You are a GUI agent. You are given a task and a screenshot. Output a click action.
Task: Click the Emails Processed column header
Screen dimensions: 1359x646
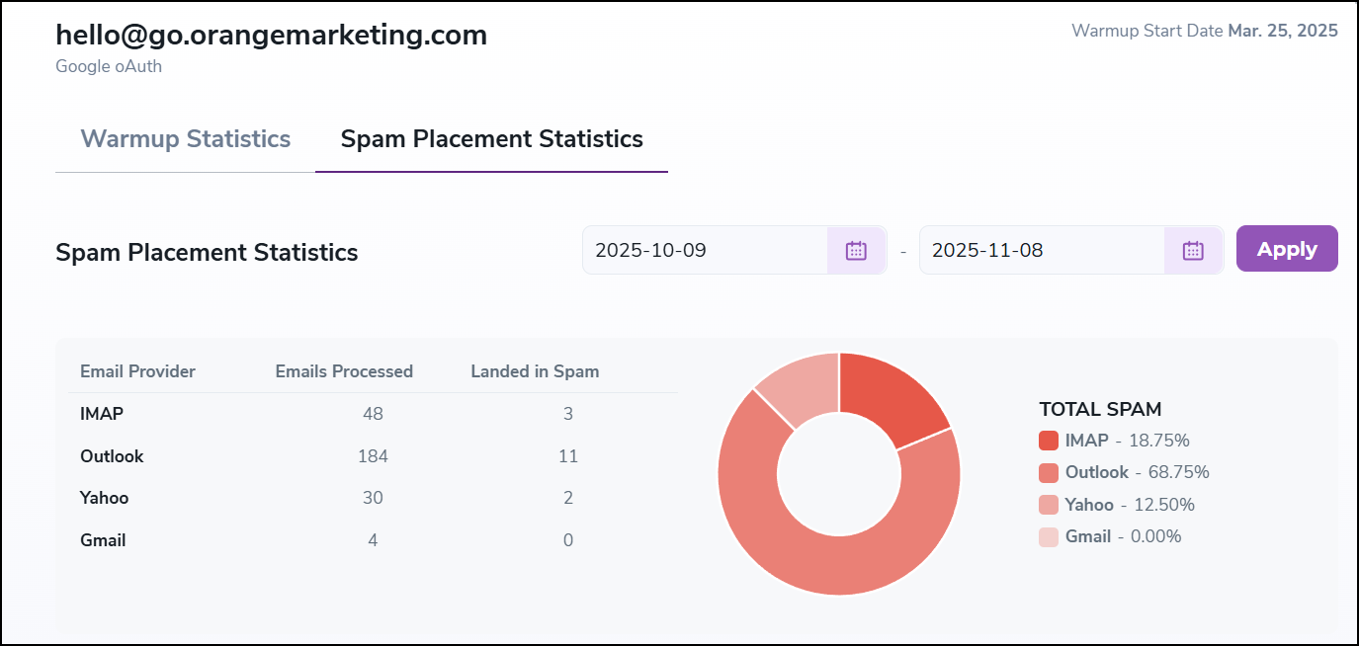(344, 372)
